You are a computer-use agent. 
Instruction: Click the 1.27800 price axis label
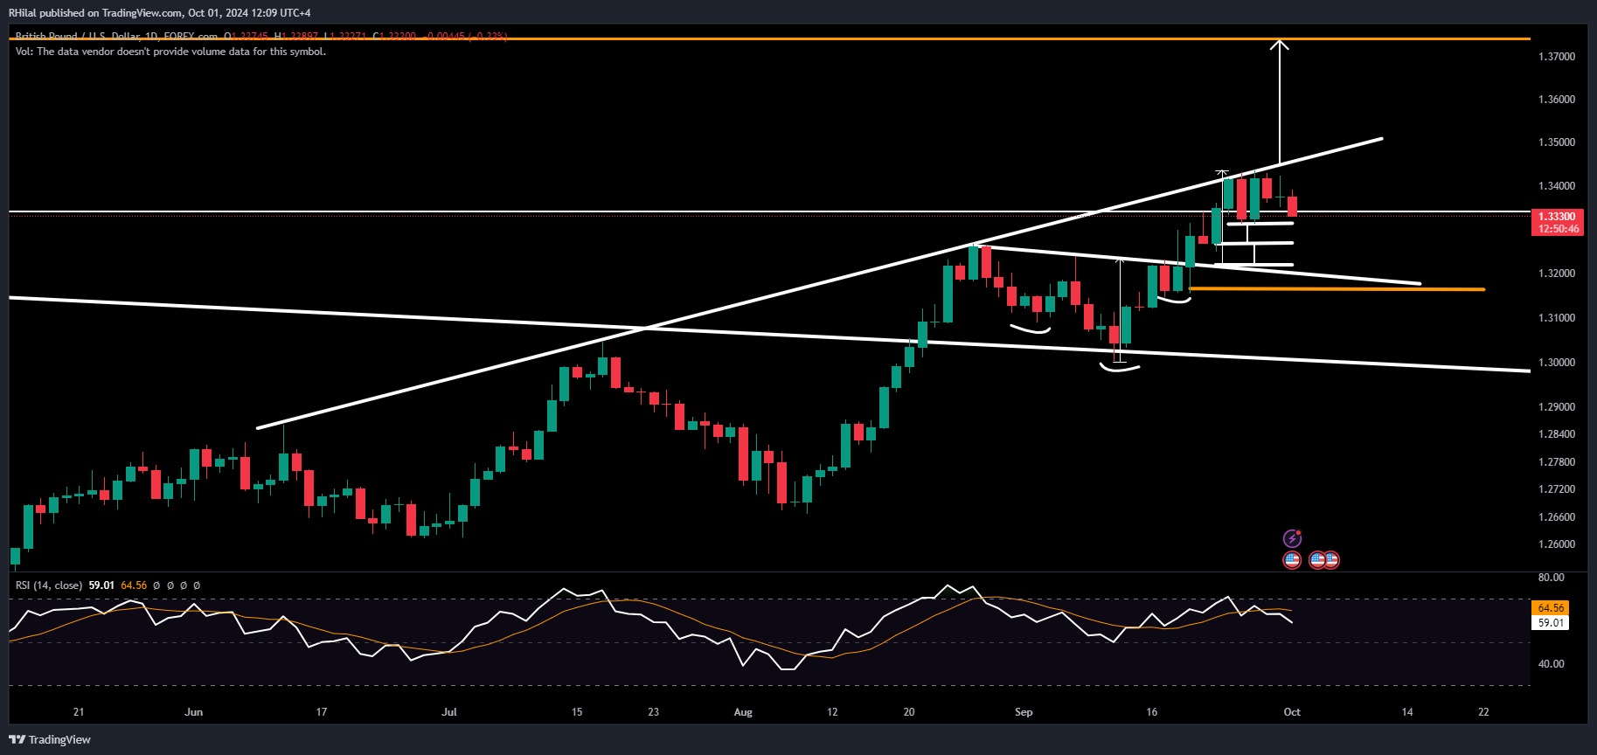tap(1557, 462)
